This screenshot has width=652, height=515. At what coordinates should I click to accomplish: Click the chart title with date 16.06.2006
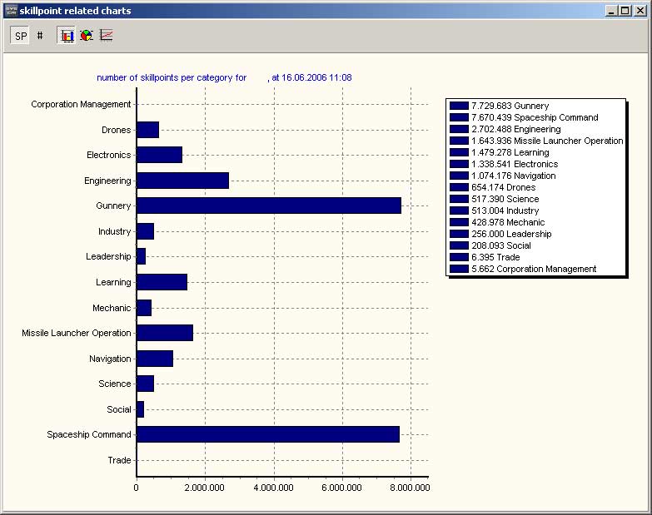pyautogui.click(x=224, y=77)
